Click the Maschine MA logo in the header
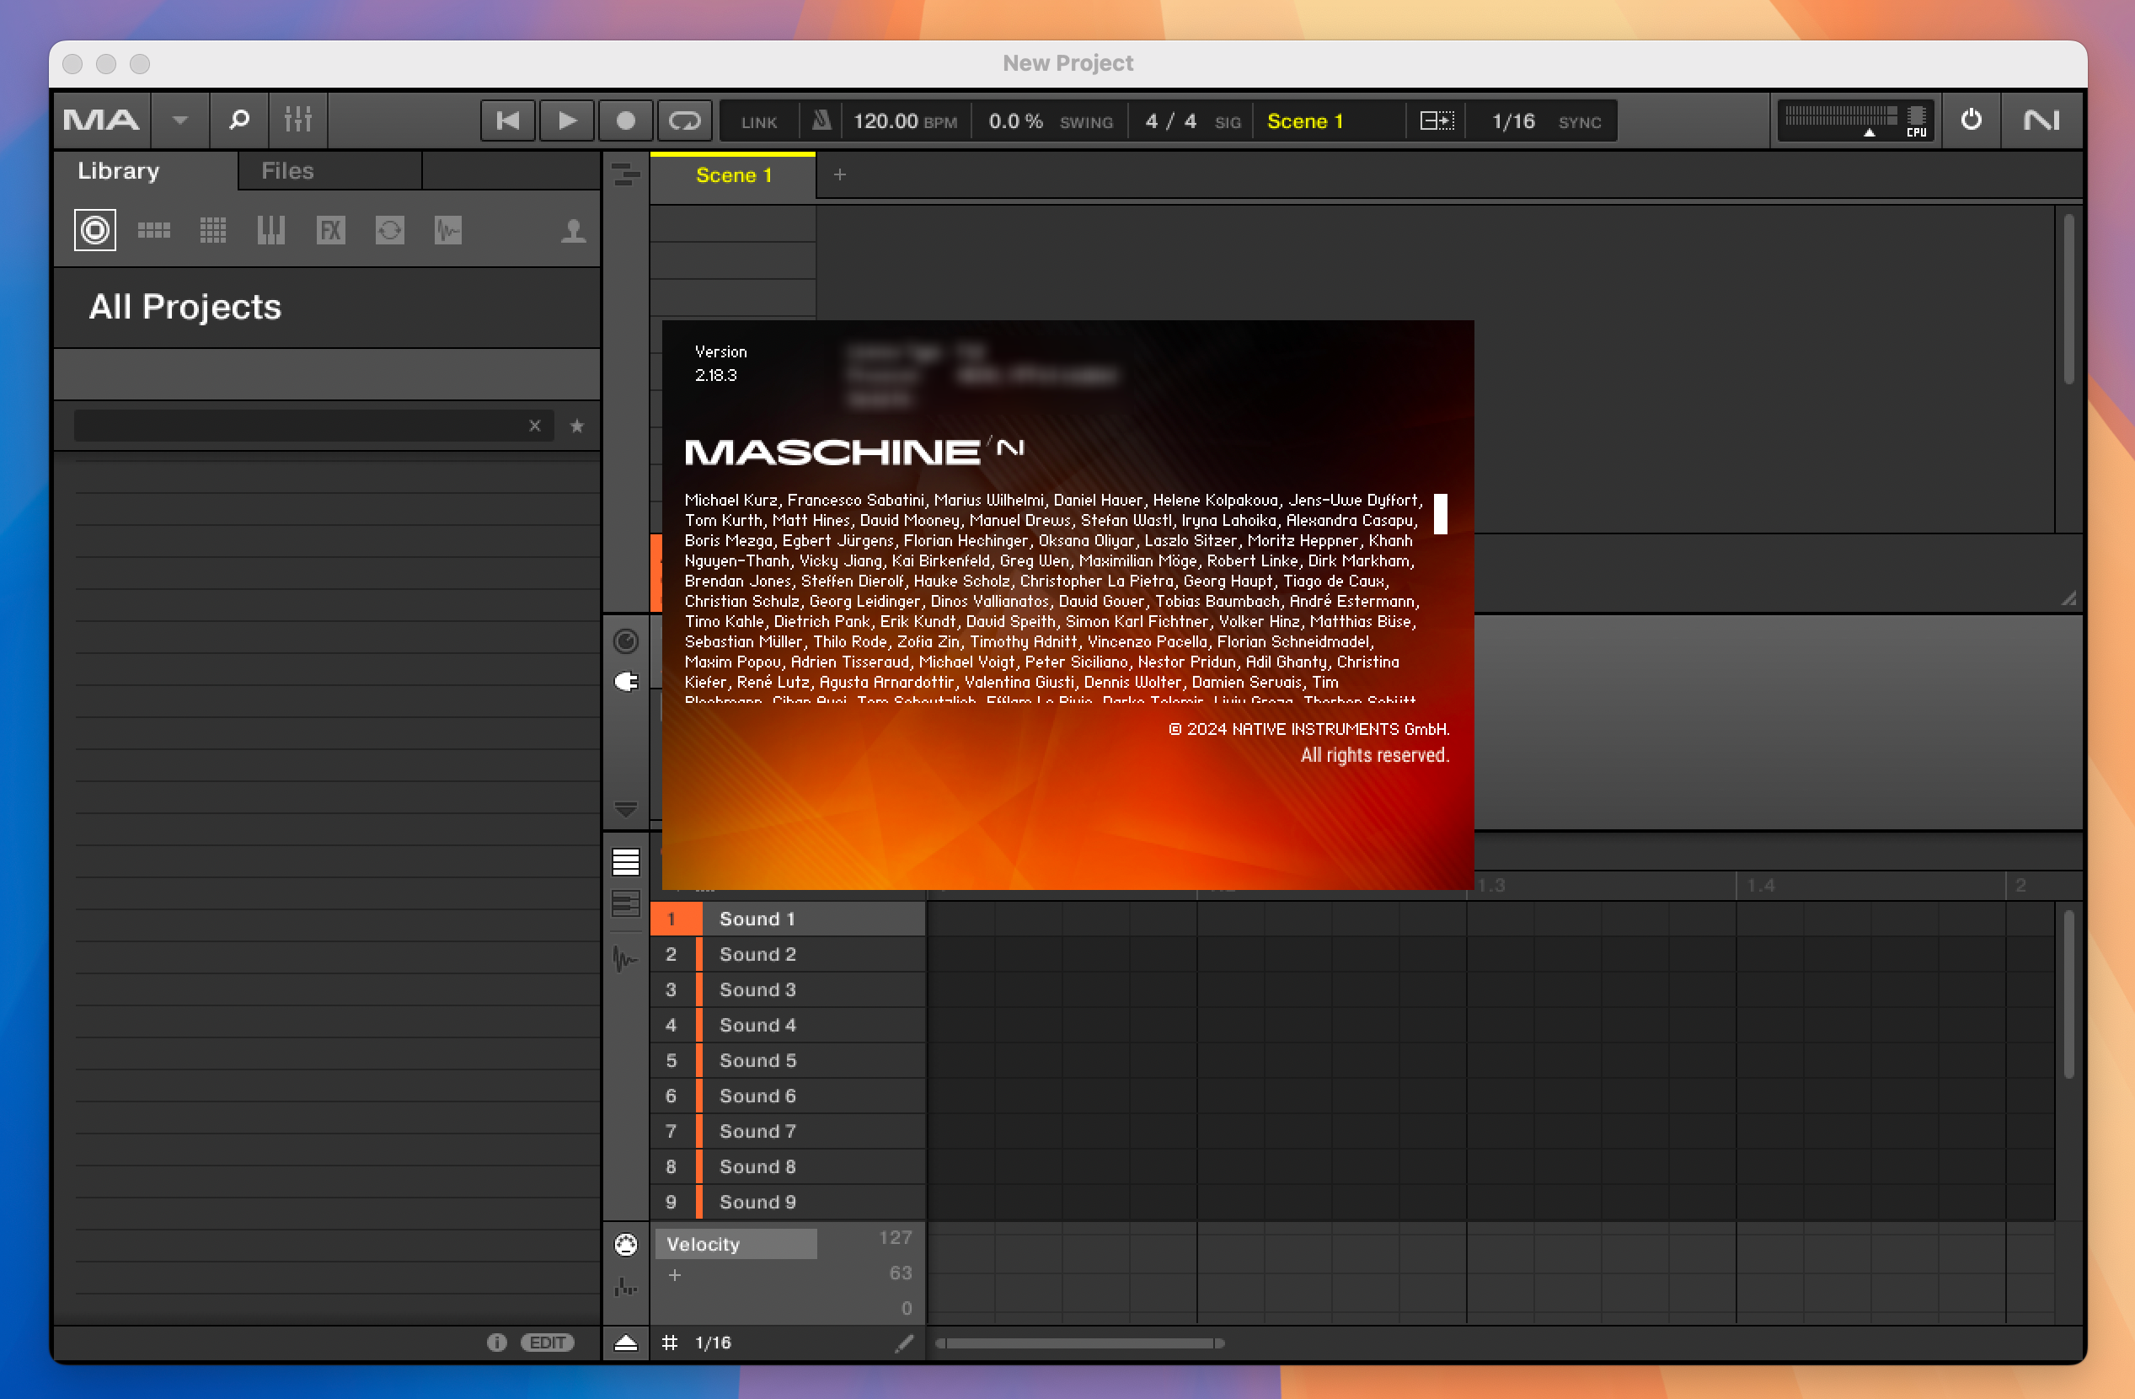Viewport: 2135px width, 1399px height. click(x=101, y=120)
